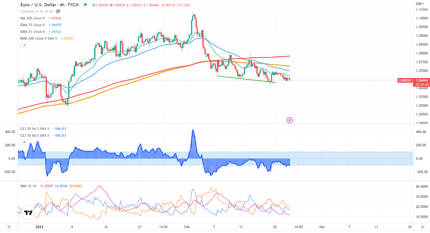Open timezone settings with the Z button

[x=9, y=227]
